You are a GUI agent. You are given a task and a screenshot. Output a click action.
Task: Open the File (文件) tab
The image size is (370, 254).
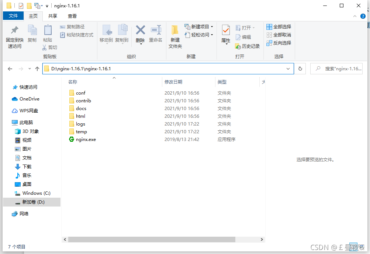[13, 16]
